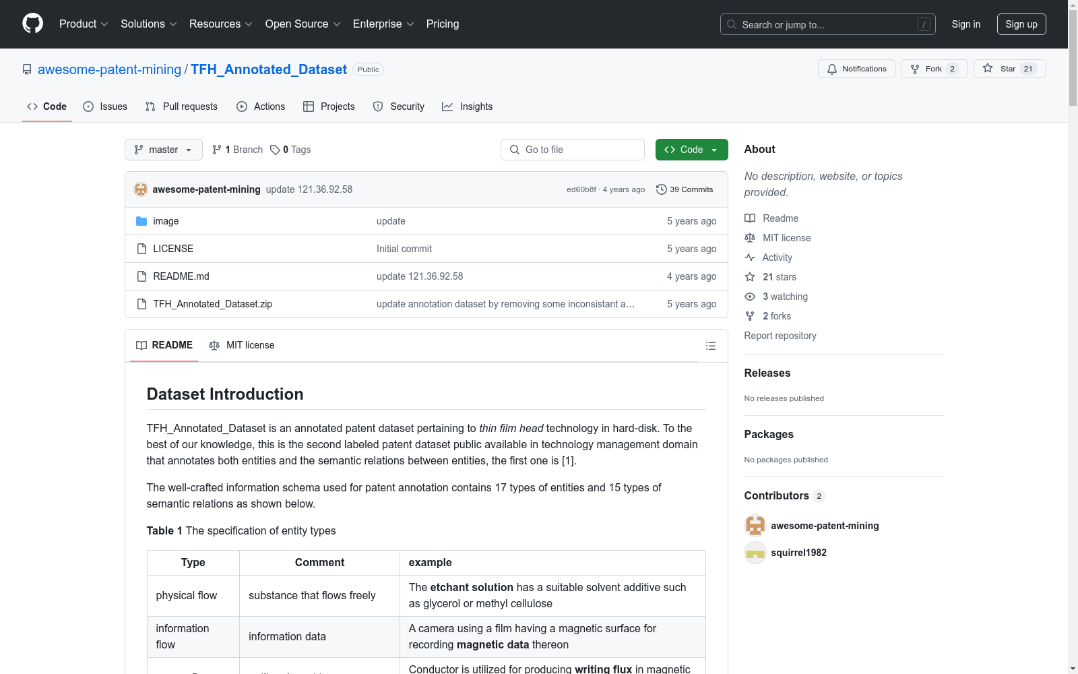This screenshot has width=1078, height=674.
Task: Open the squirrel1982 contributor profile
Action: pos(798,553)
